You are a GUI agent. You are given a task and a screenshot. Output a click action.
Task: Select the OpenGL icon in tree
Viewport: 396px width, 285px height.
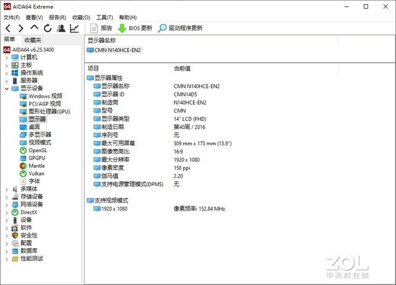point(23,150)
